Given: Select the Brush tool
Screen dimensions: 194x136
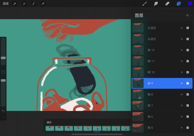Looking at the screenshot, I should click(x=144, y=4).
